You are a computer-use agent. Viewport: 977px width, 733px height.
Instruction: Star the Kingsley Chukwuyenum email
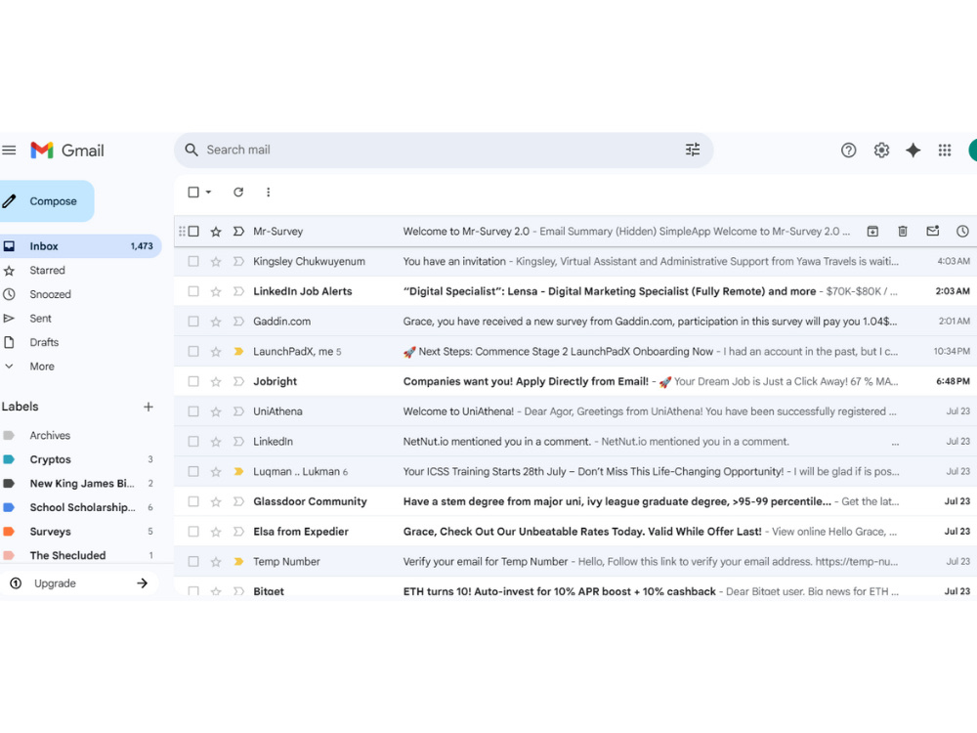pos(216,261)
